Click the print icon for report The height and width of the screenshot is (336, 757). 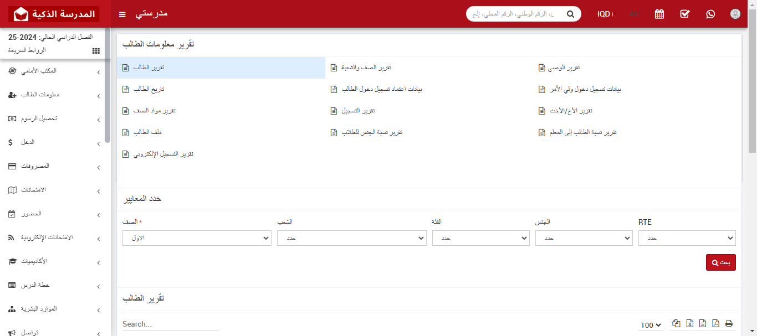point(729,324)
